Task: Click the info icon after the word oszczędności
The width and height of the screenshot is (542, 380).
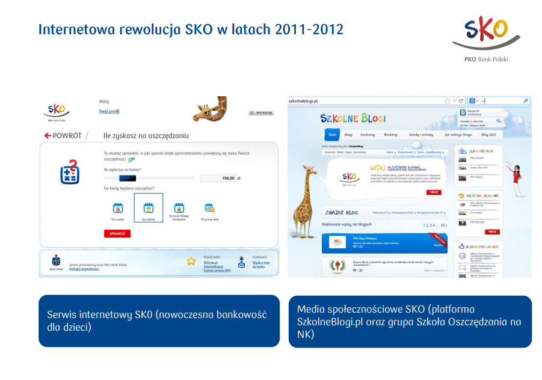Action: click(x=131, y=159)
